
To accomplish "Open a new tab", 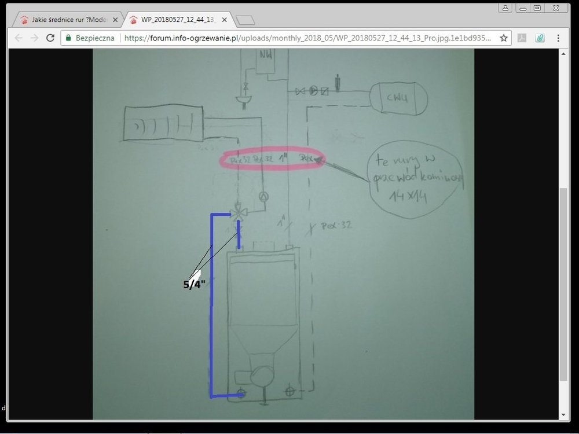I will pyautogui.click(x=245, y=21).
